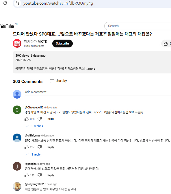Click the '2025.07.25' date in description
This screenshot has width=171, height=194.
23,60
